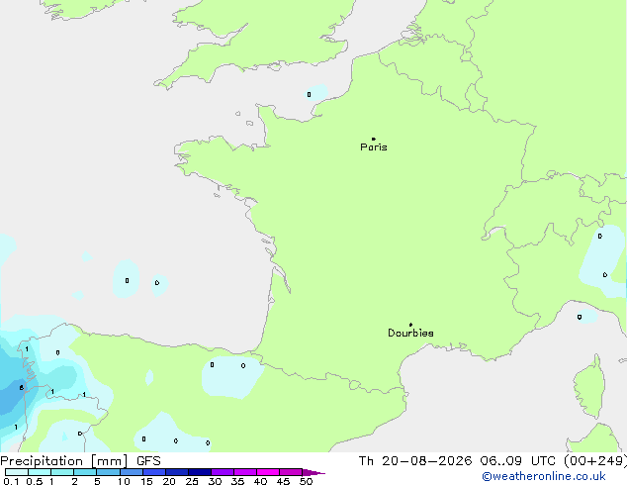Click the '06..09 UTC' time text
This screenshot has width=627, height=485.
point(518,461)
